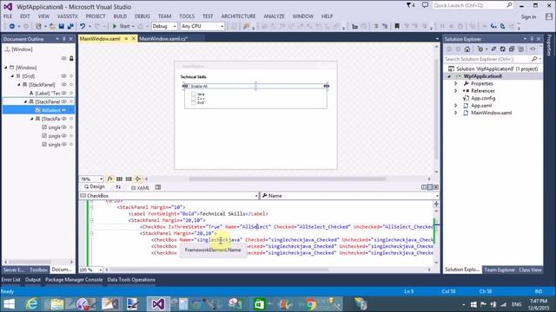Collapse the Grid node in Document Outline
The height and width of the screenshot is (312, 556).
12,76
